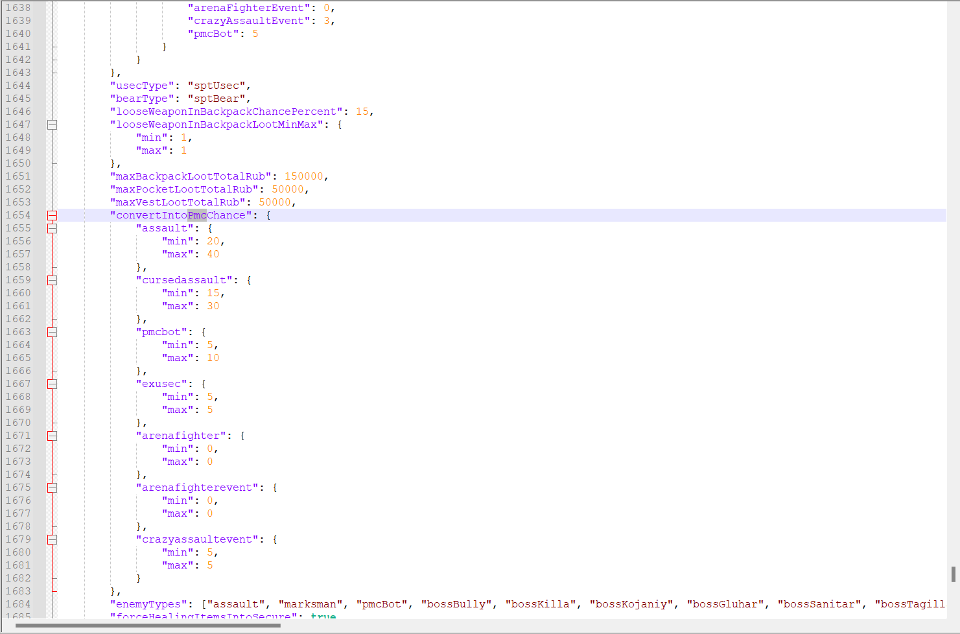This screenshot has height=634, width=960.
Task: Select line number 1651 in the margin
Action: tap(18, 176)
